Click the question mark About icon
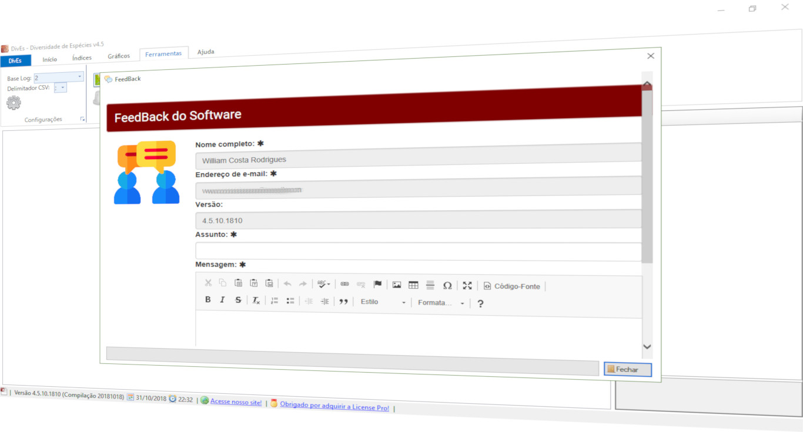This screenshot has width=803, height=432. pos(480,303)
